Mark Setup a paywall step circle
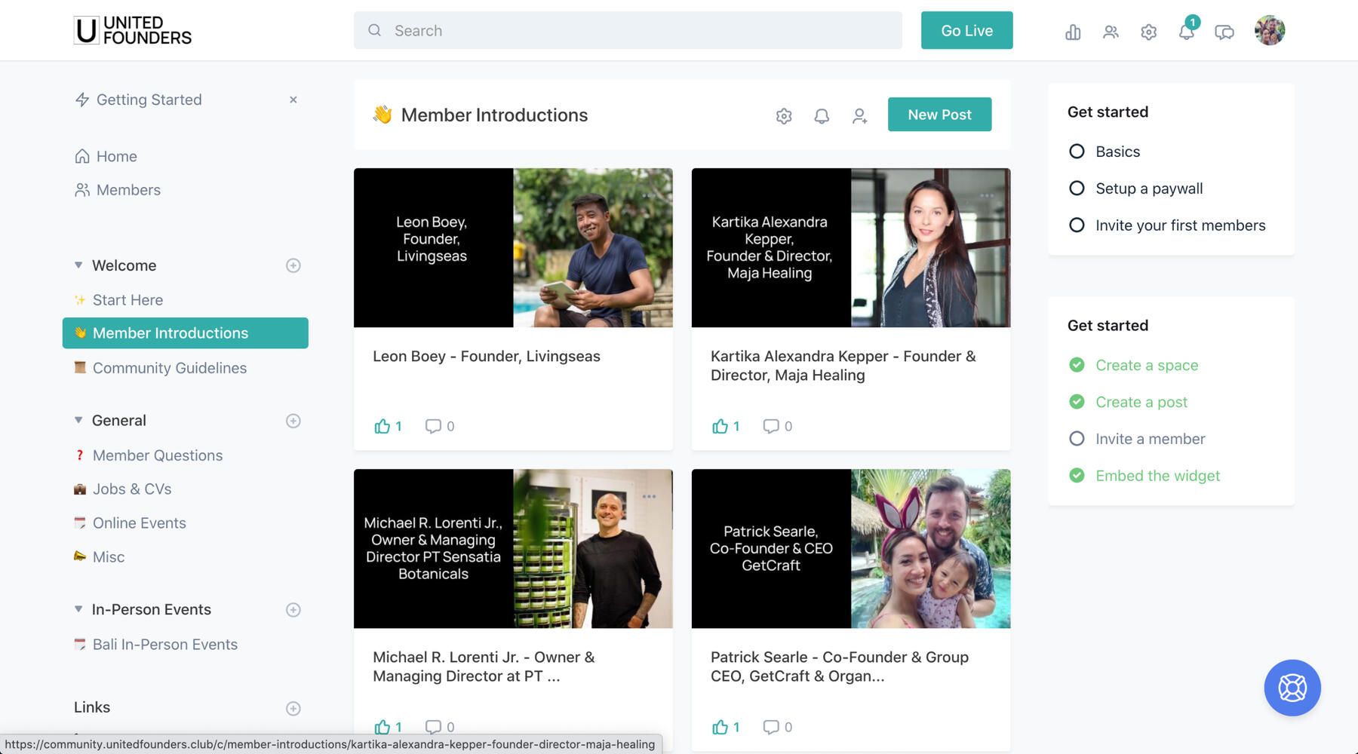This screenshot has width=1358, height=754. [1077, 188]
